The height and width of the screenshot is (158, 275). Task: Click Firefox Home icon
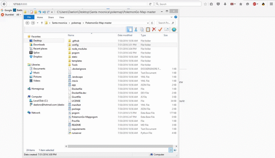coord(241,4)
